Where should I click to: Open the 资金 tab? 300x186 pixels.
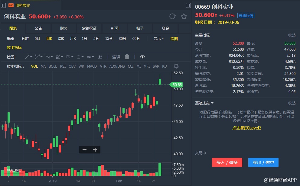[x=165, y=28]
